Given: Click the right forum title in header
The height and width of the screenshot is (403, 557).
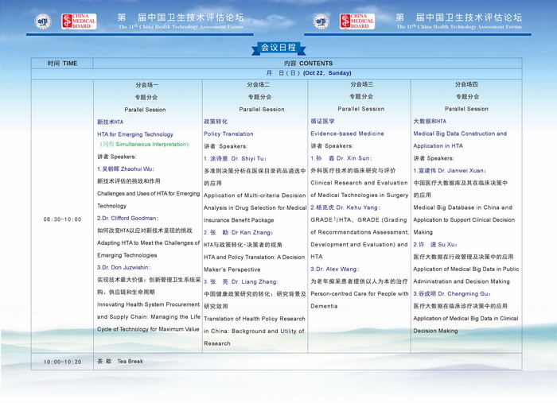Looking at the screenshot, I should click(x=459, y=21).
